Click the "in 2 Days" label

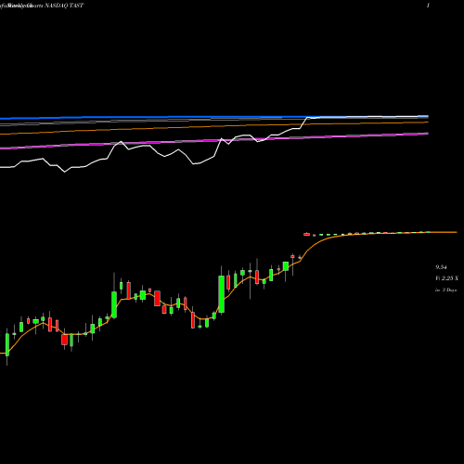(x=445, y=290)
